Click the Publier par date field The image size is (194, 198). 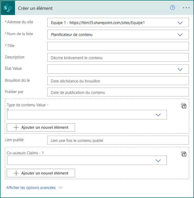(x=118, y=92)
